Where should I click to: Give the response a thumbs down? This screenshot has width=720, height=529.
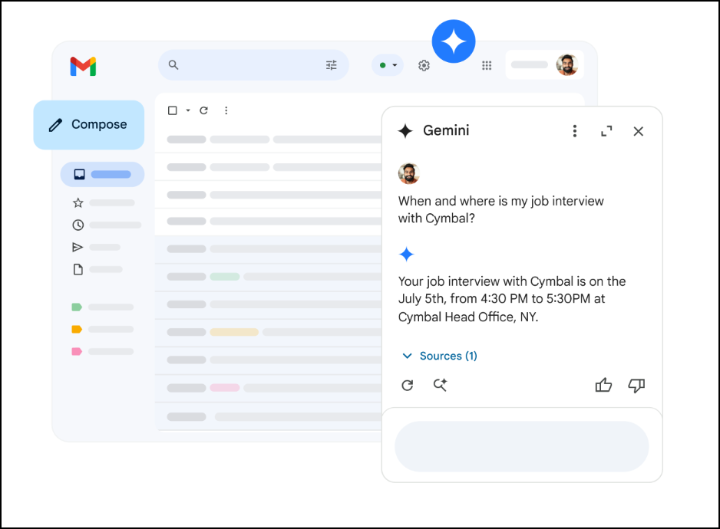tap(636, 386)
